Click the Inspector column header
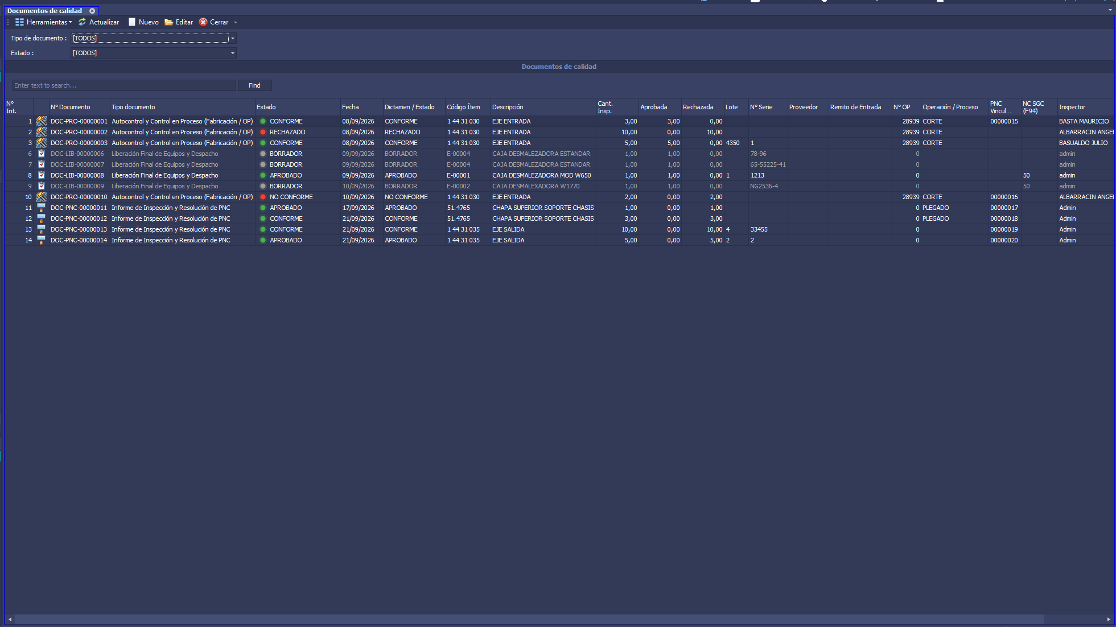The image size is (1116, 627). coord(1085,107)
